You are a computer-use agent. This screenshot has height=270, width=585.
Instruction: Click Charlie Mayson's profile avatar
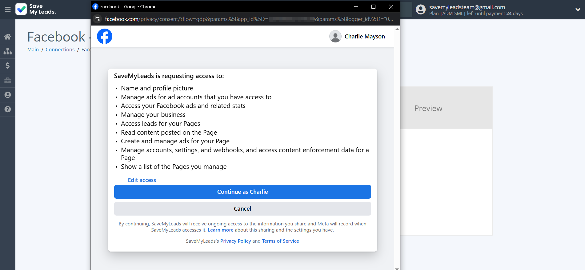click(335, 36)
